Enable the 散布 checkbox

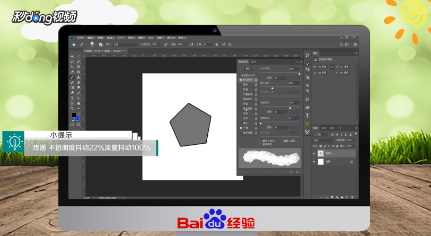tap(241, 85)
